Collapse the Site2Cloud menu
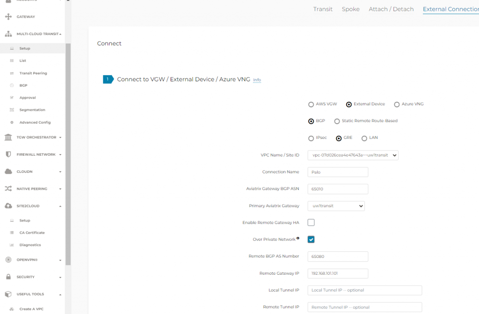 pos(60,206)
